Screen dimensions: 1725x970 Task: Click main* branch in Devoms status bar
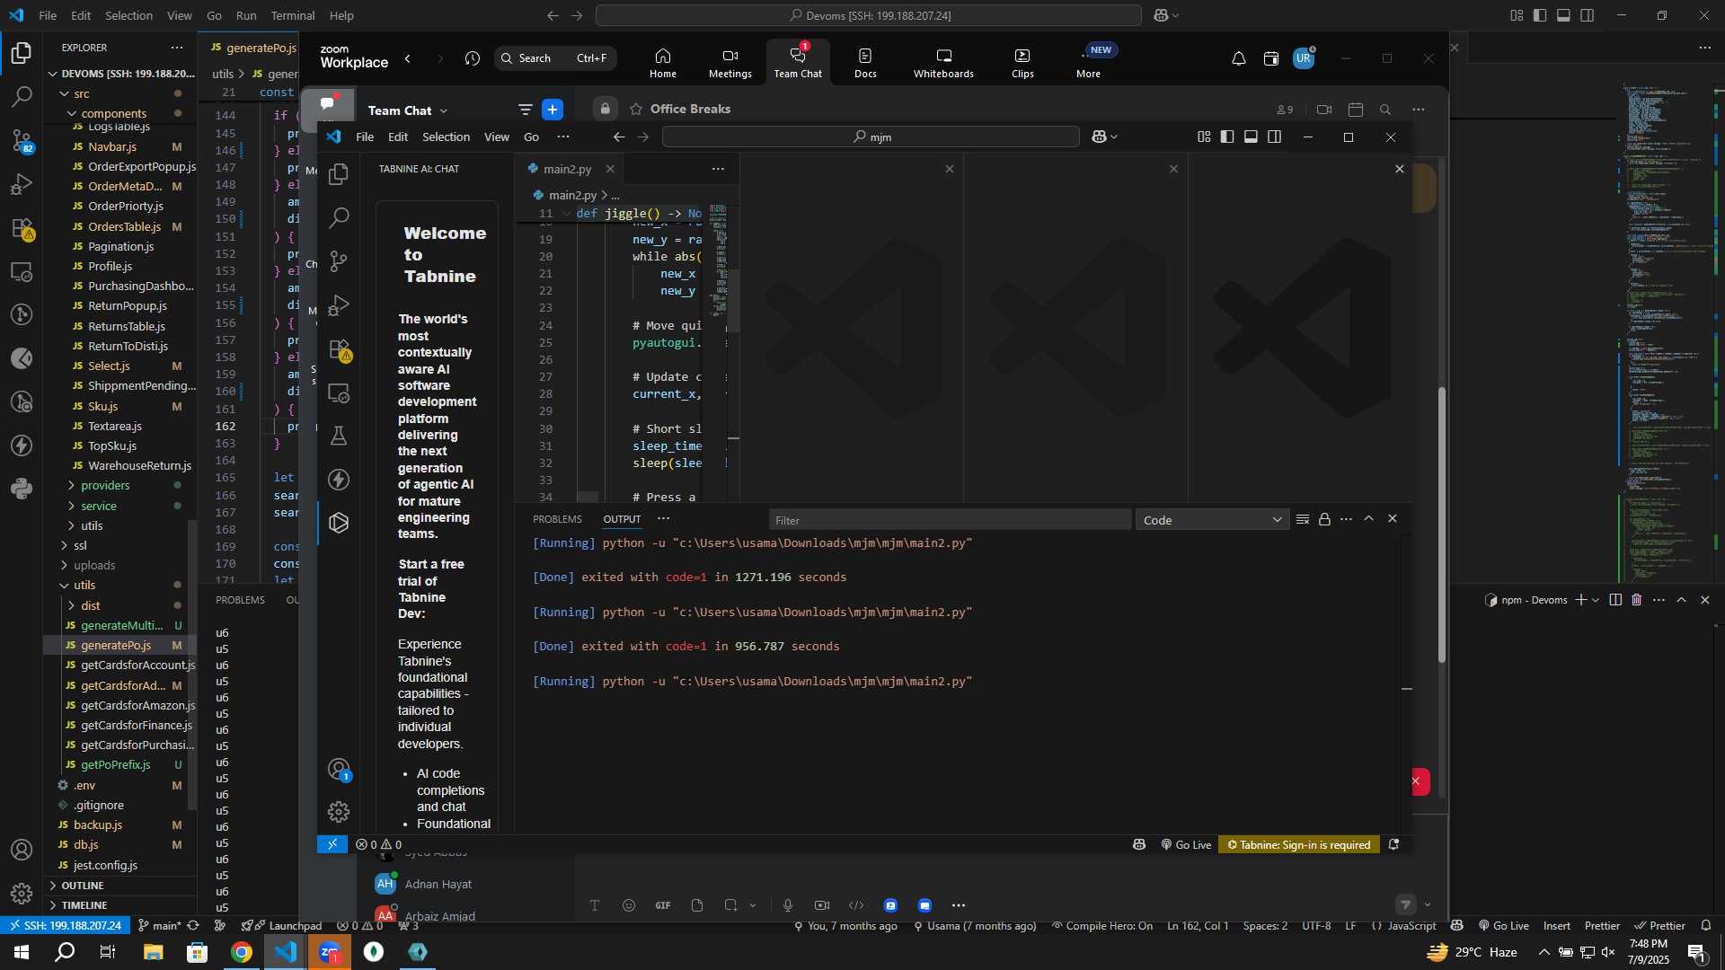tap(160, 926)
